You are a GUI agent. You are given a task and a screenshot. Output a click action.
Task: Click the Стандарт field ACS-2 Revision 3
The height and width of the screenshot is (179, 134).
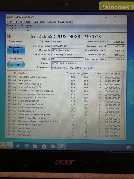click(x=88, y=63)
